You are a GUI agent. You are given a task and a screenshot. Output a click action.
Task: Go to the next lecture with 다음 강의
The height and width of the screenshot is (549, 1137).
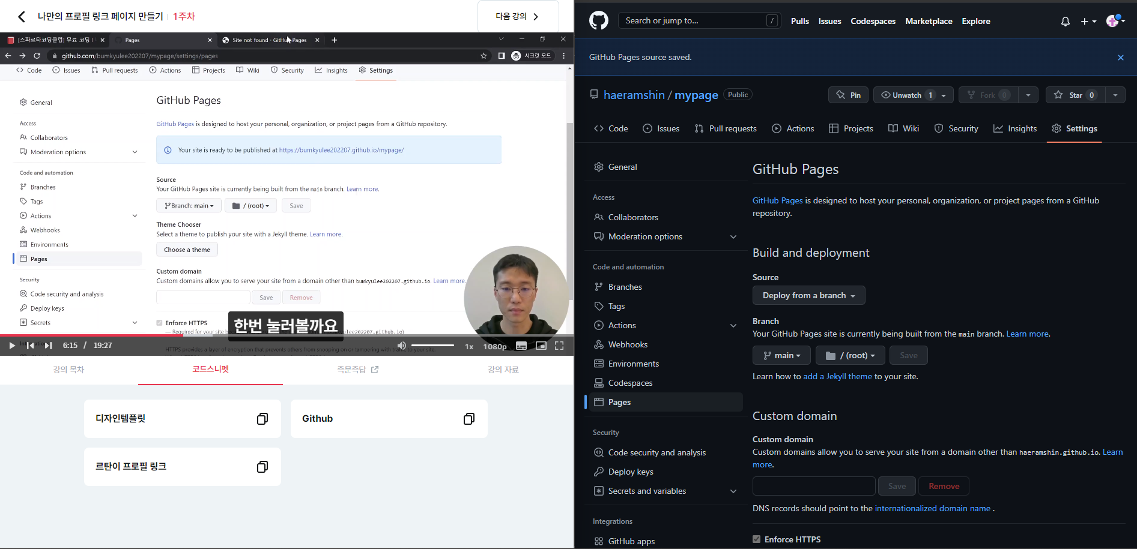pyautogui.click(x=518, y=16)
